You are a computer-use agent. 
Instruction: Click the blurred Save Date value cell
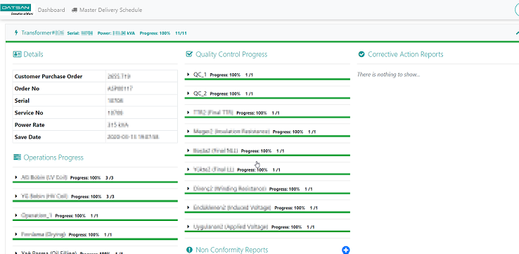[141, 137]
